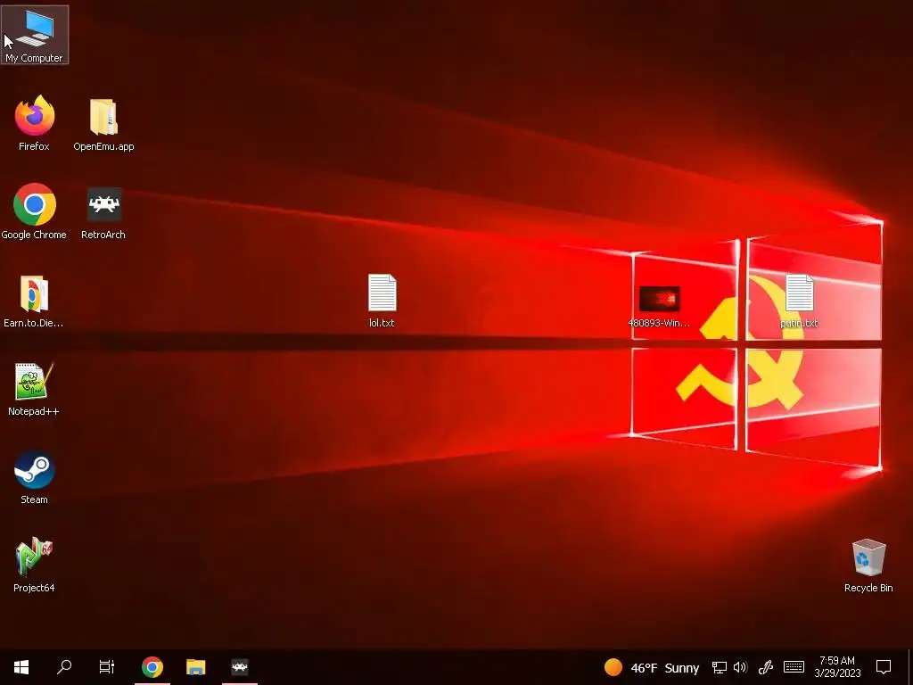This screenshot has height=685, width=913.
Task: Open network status tray icon
Action: tap(720, 667)
